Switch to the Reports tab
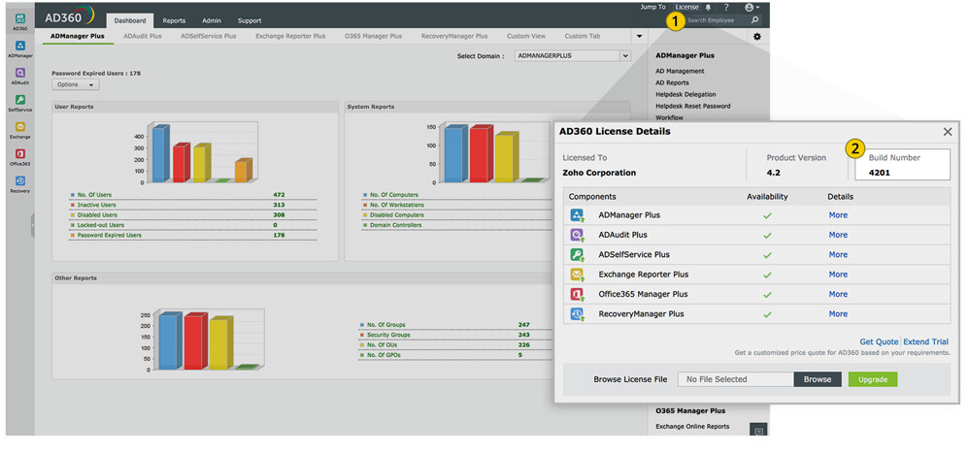This screenshot has height=453, width=969. pyautogui.click(x=174, y=20)
